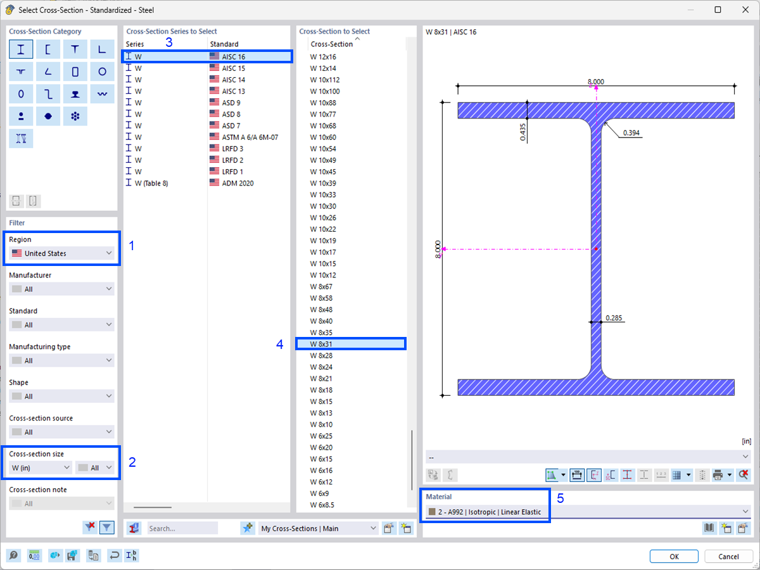Open the Standard filter dropdown

62,325
